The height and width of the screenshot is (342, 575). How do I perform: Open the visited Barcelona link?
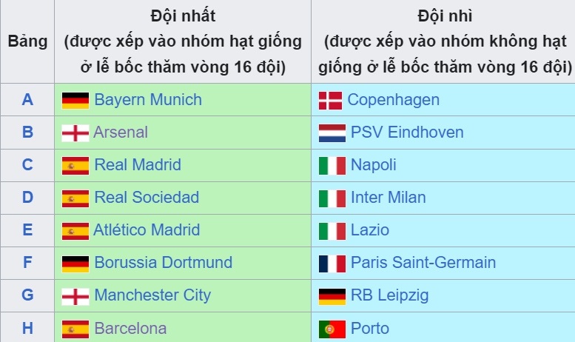point(130,329)
